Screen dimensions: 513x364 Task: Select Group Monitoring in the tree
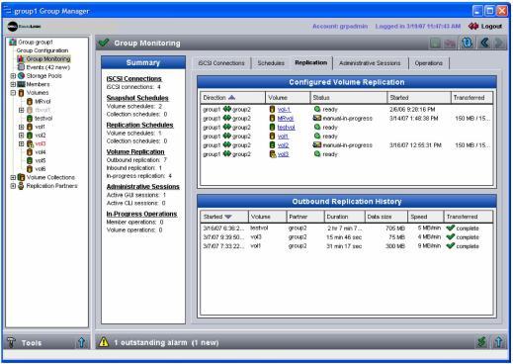pos(48,58)
